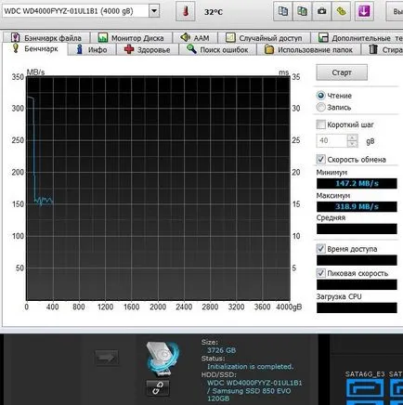This screenshot has width=403, height=405.
Task: Switch to the Здоровье tab
Action: [147, 49]
